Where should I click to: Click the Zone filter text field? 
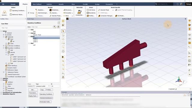[42, 27]
